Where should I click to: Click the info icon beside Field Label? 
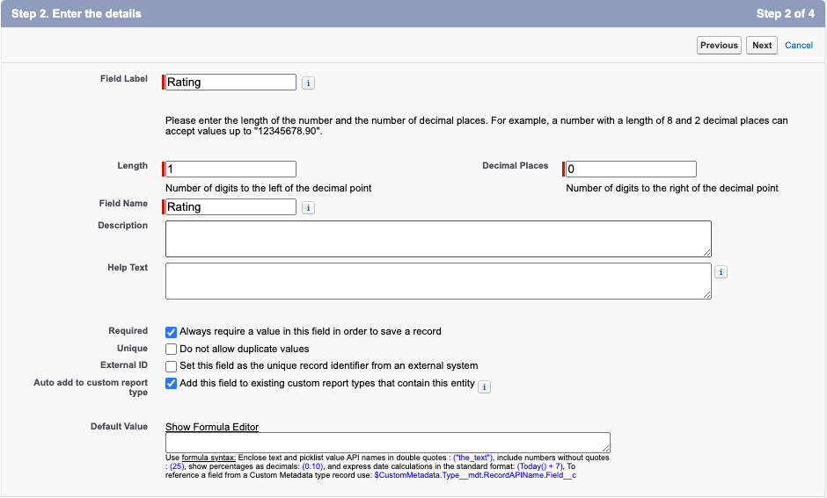[308, 83]
